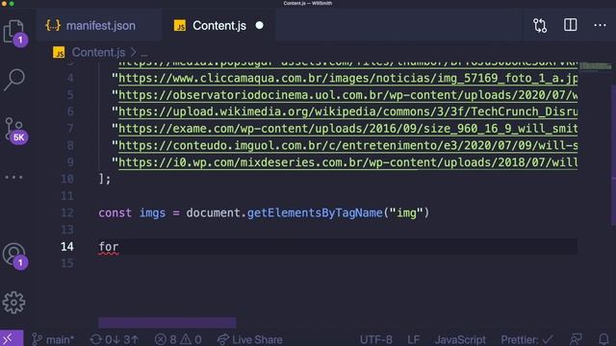616x346 pixels.
Task: Click the "img" string argument
Action: point(406,213)
